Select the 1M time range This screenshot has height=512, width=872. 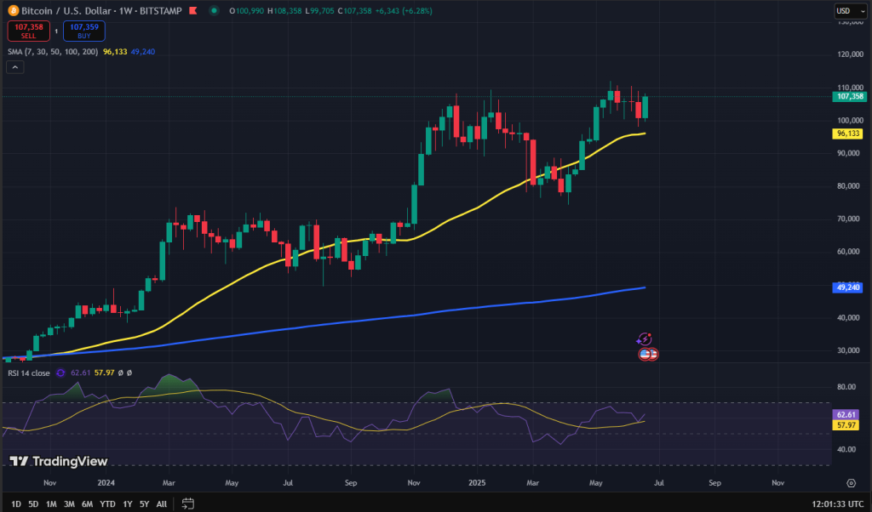click(51, 504)
